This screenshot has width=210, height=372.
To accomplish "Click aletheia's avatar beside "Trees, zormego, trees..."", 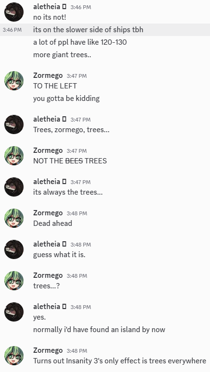I will [x=14, y=124].
